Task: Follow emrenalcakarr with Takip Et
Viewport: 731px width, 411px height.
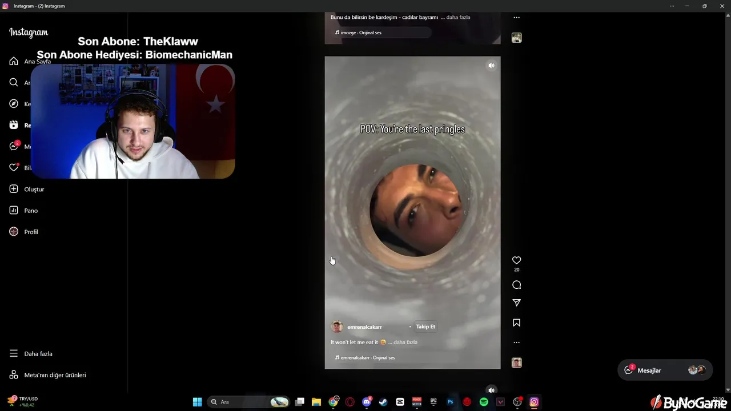Action: (425, 327)
